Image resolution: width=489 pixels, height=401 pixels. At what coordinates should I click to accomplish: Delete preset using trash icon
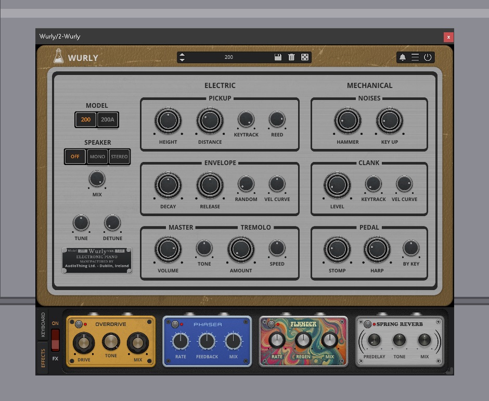coord(291,57)
